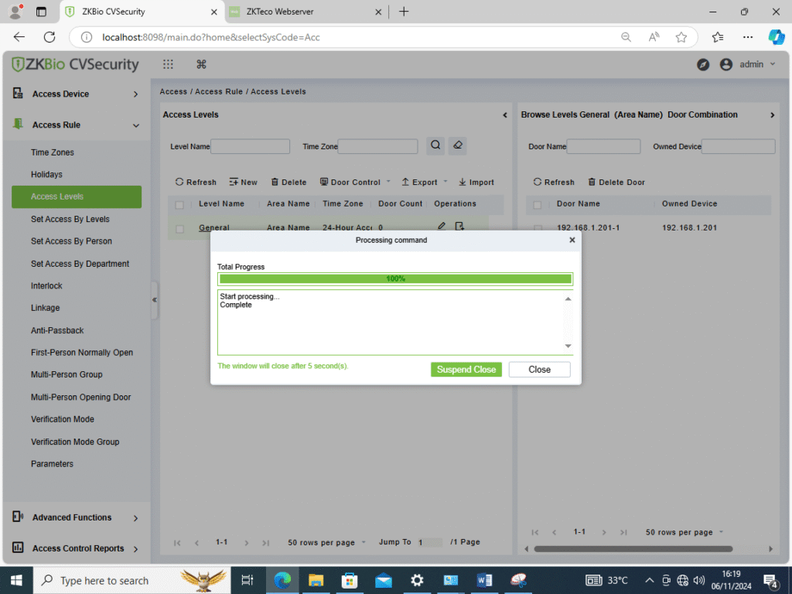Click the Suspend Close button
Screen dimensions: 792x594
466,370
